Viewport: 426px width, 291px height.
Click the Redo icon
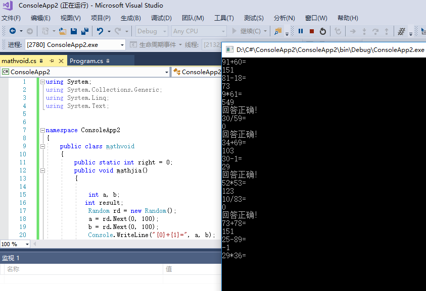click(118, 31)
